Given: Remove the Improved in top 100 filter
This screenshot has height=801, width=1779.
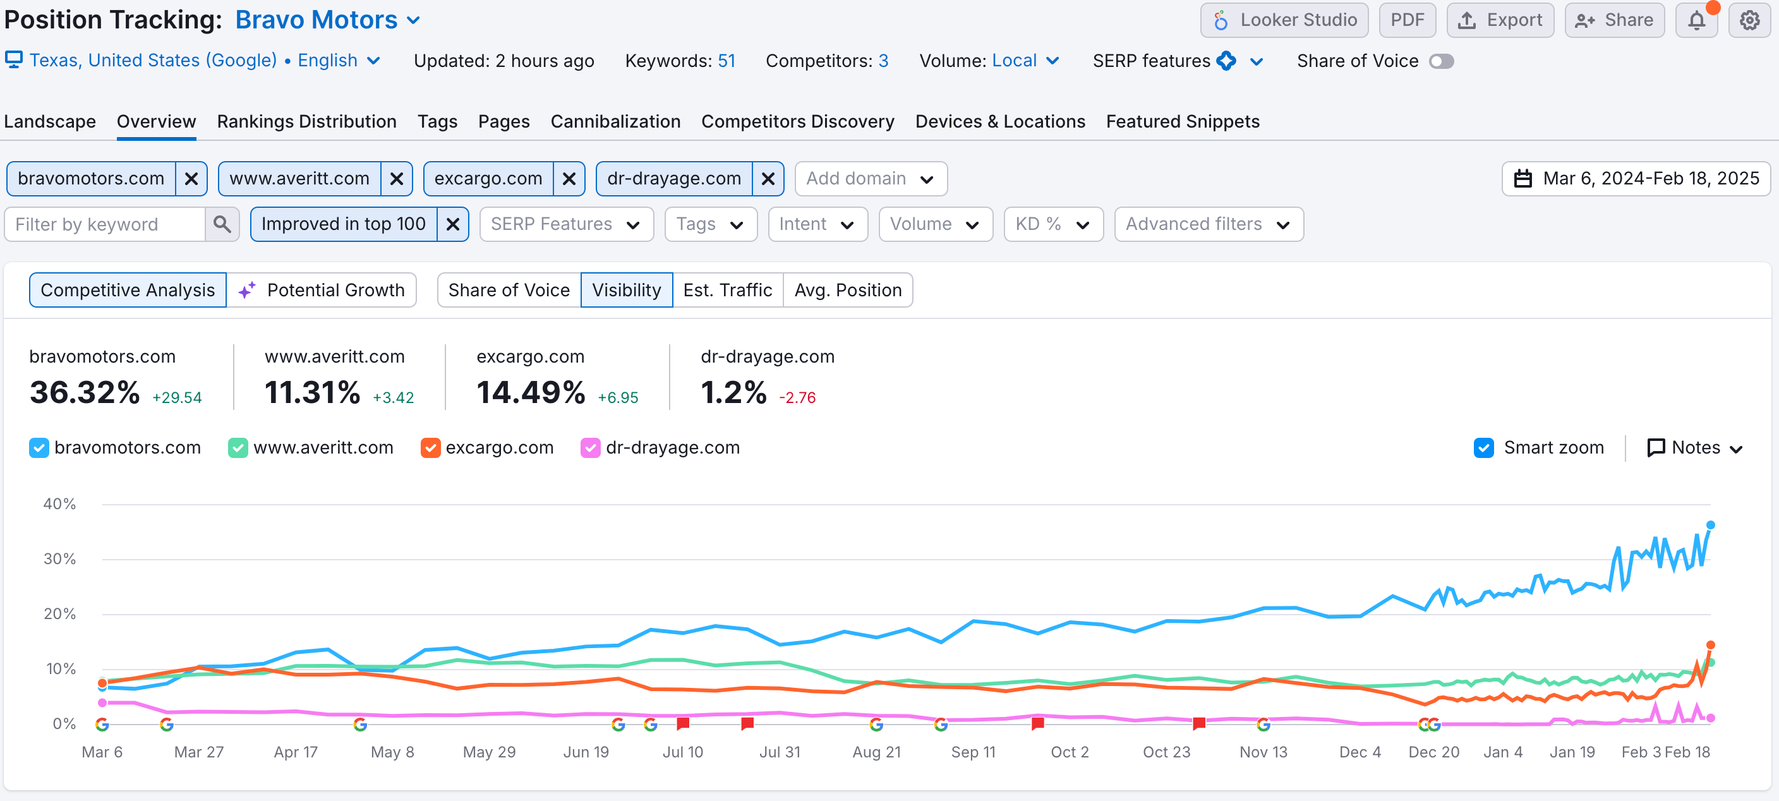Looking at the screenshot, I should (453, 224).
